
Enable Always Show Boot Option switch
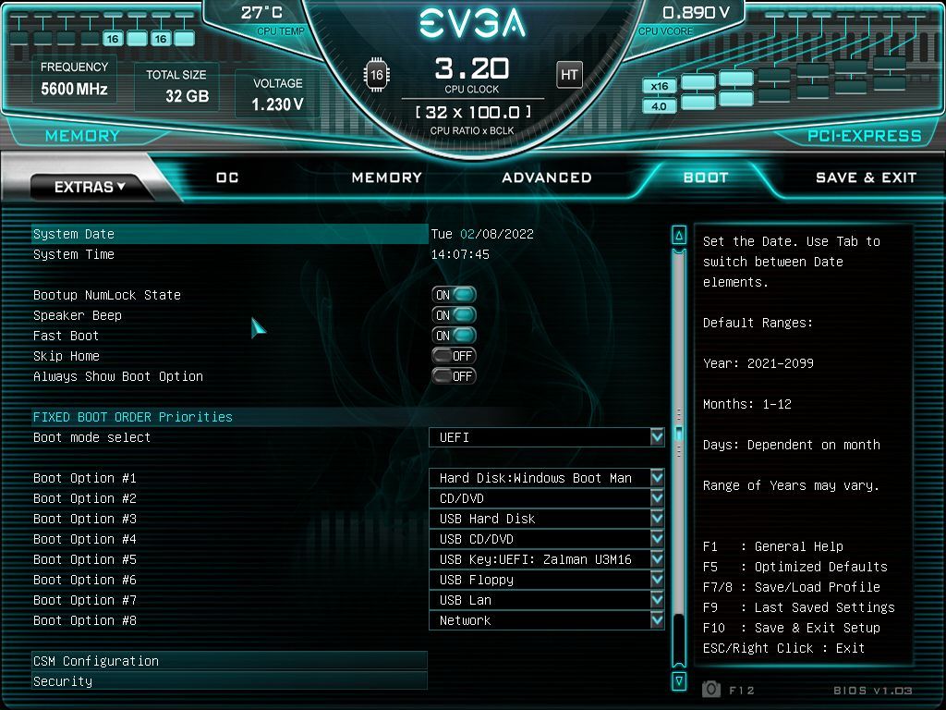pos(455,376)
